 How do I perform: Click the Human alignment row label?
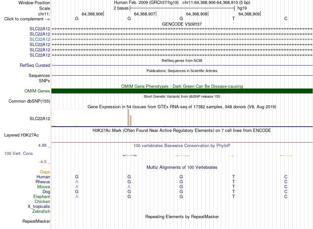[43, 177]
